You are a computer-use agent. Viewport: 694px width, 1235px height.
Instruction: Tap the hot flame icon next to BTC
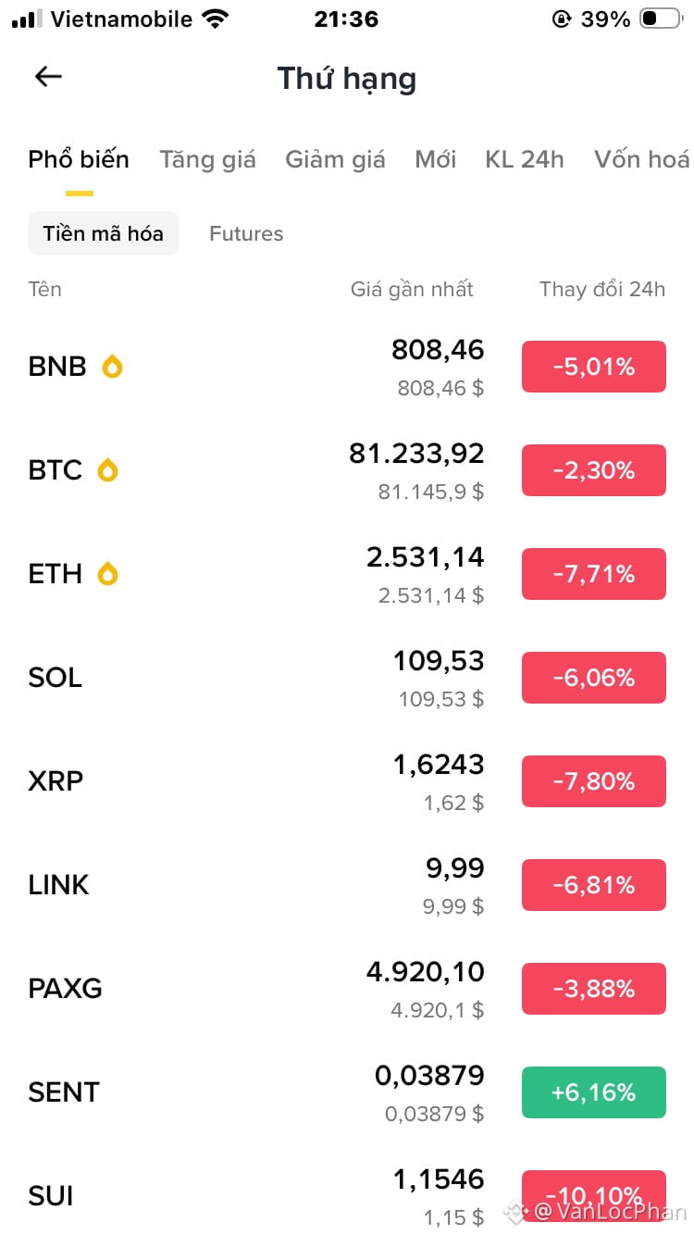pyautogui.click(x=108, y=470)
